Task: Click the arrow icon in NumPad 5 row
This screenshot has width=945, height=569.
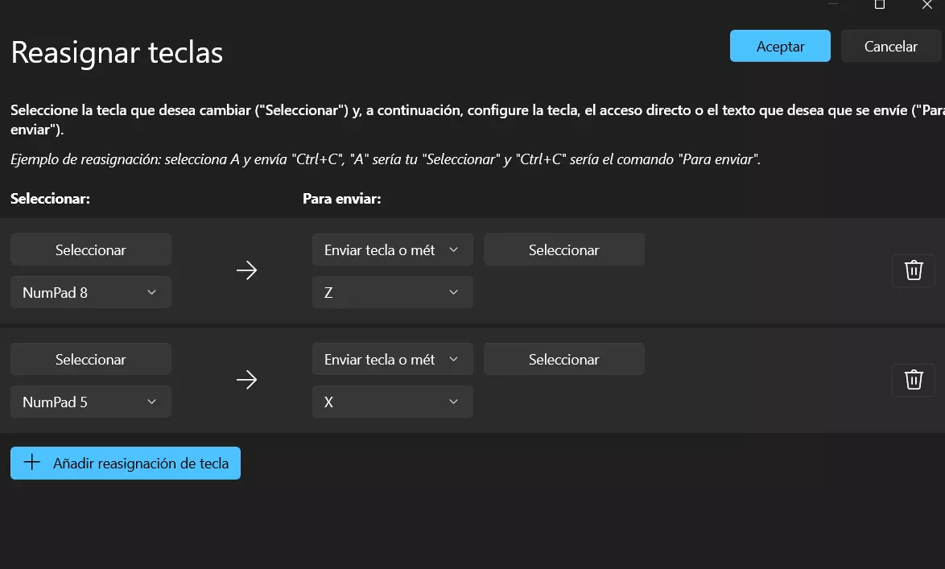Action: 246,380
